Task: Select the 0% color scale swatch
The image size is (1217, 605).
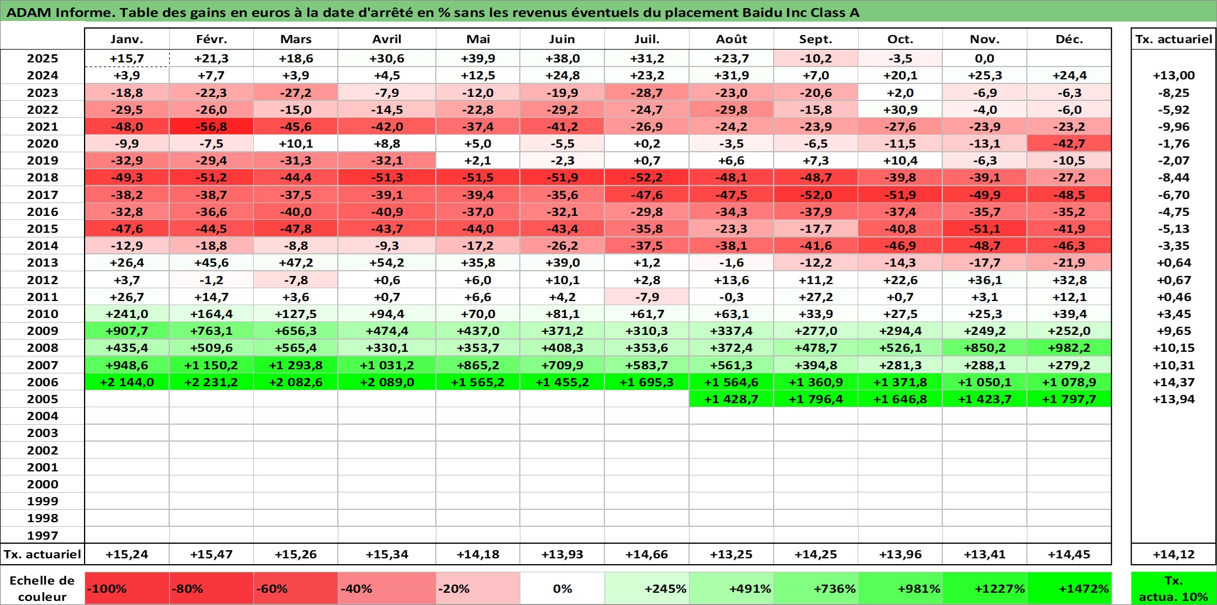Action: tap(562, 588)
